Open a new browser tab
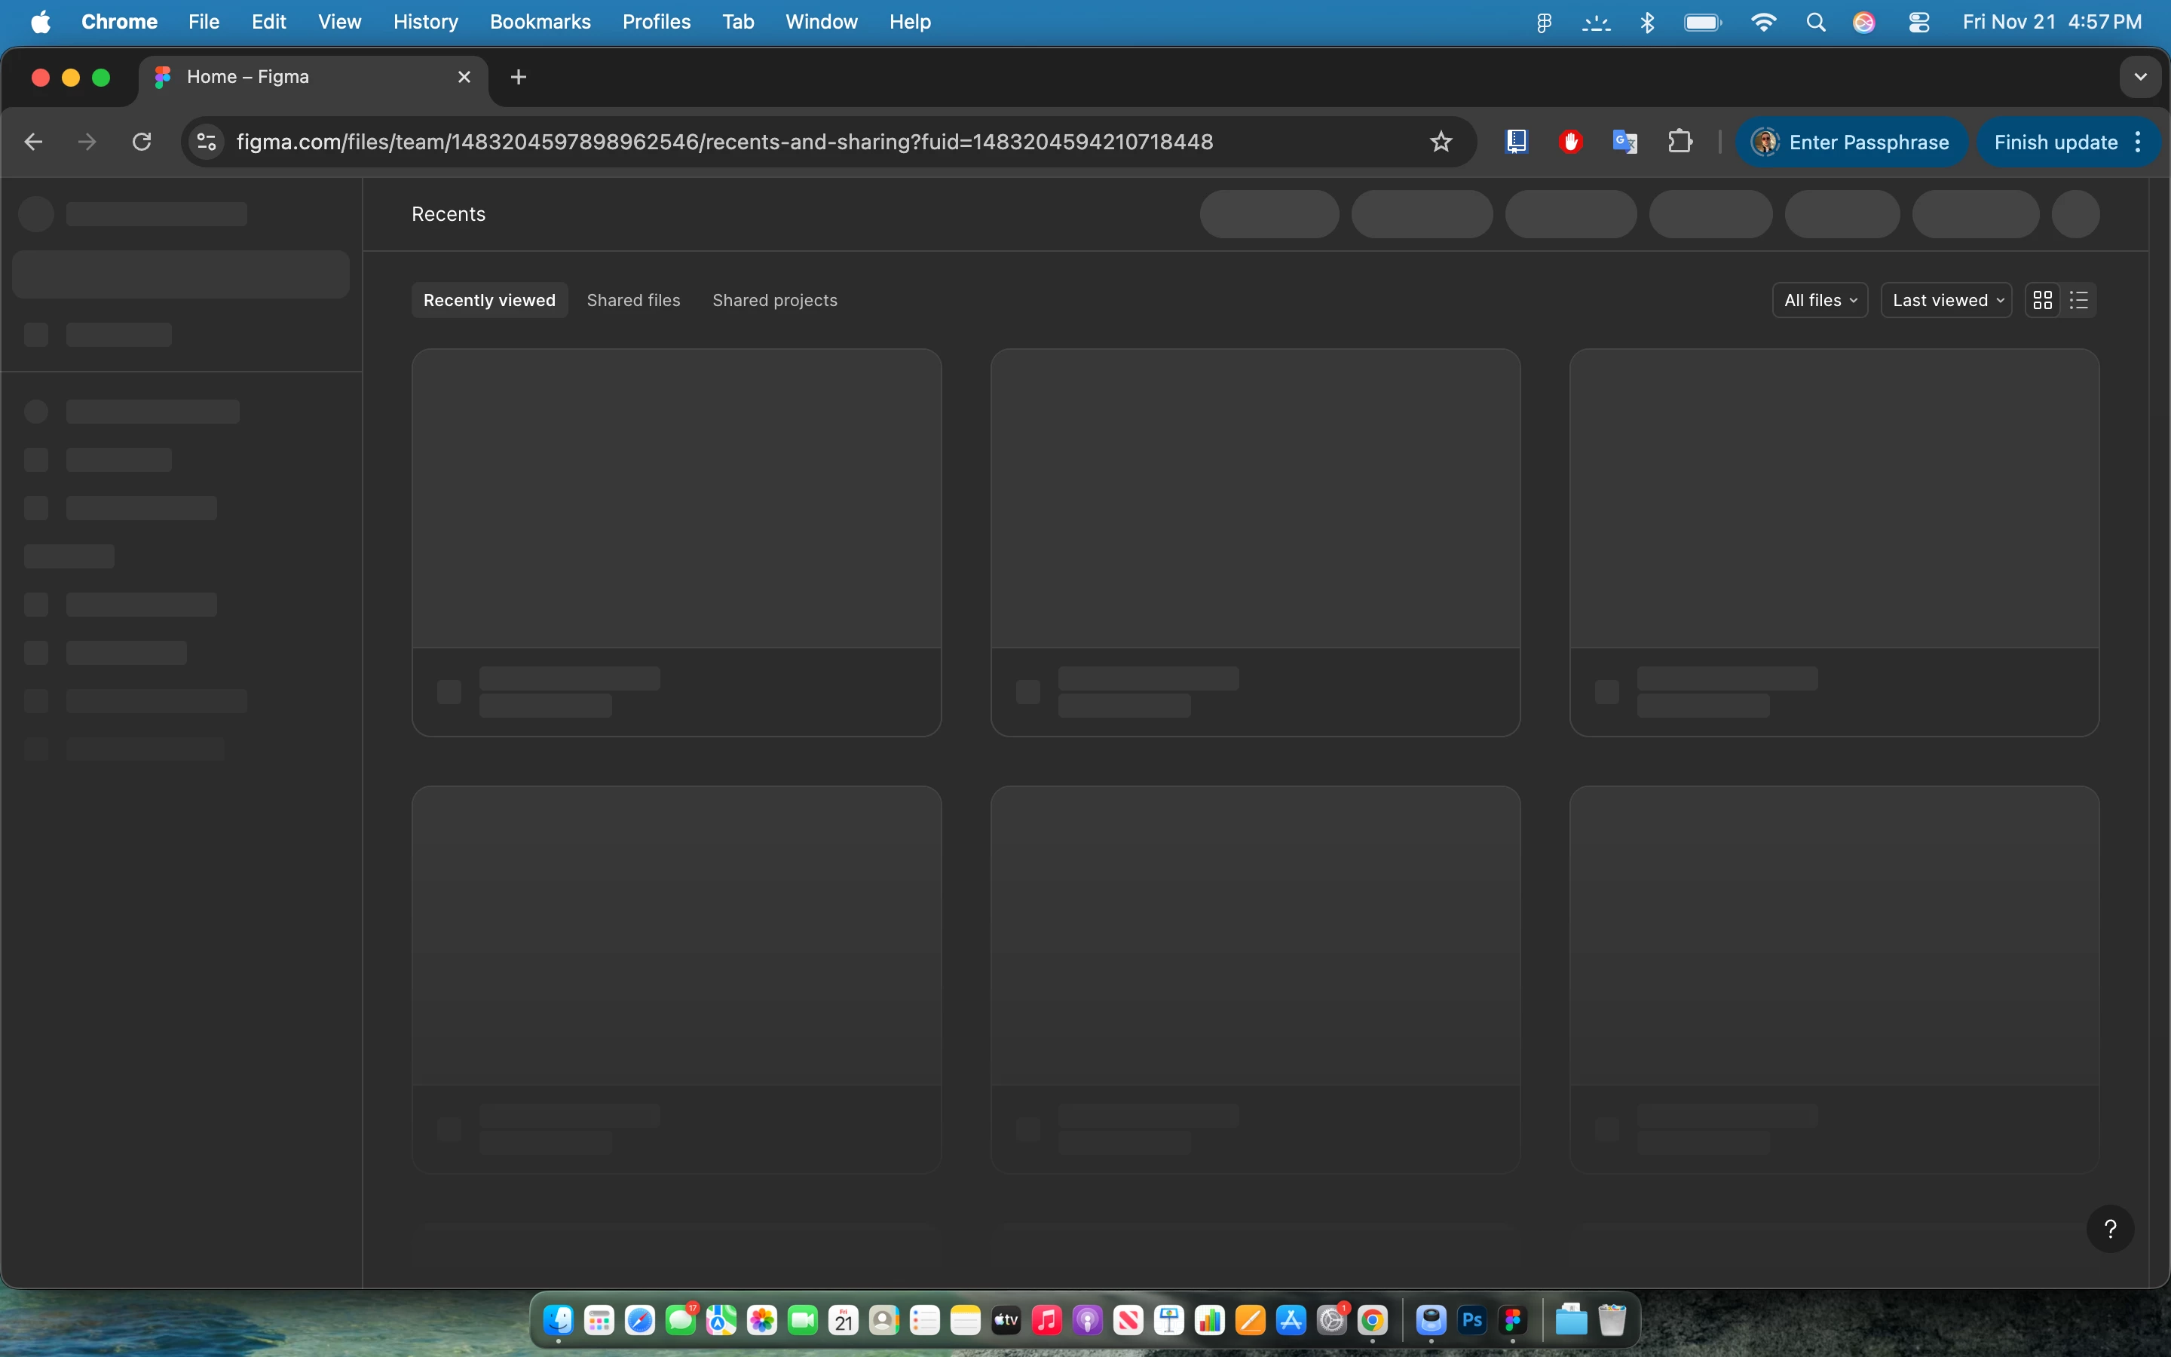 click(519, 77)
